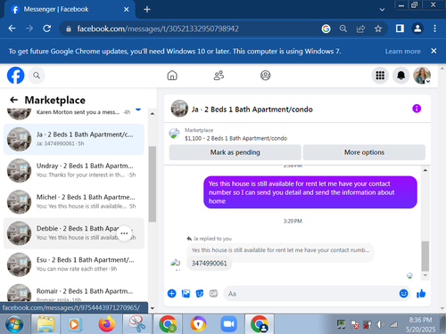446x334 pixels.
Task: Dismiss the Chrome update banner
Action: (434, 51)
